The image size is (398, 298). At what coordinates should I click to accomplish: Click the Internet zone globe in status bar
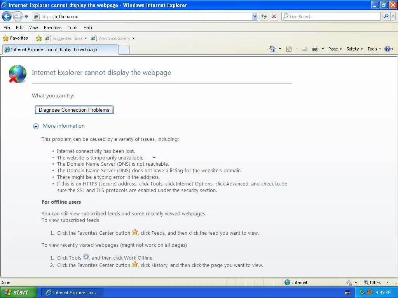(287, 282)
